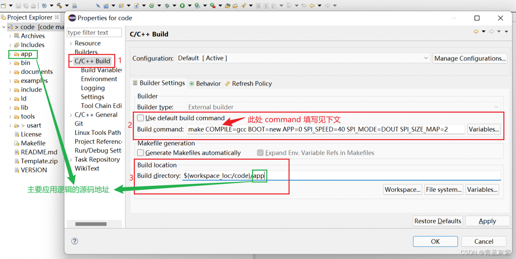Viewport: 516px width, 259px height.
Task: Expand the Resource tree node
Action: tap(71, 43)
